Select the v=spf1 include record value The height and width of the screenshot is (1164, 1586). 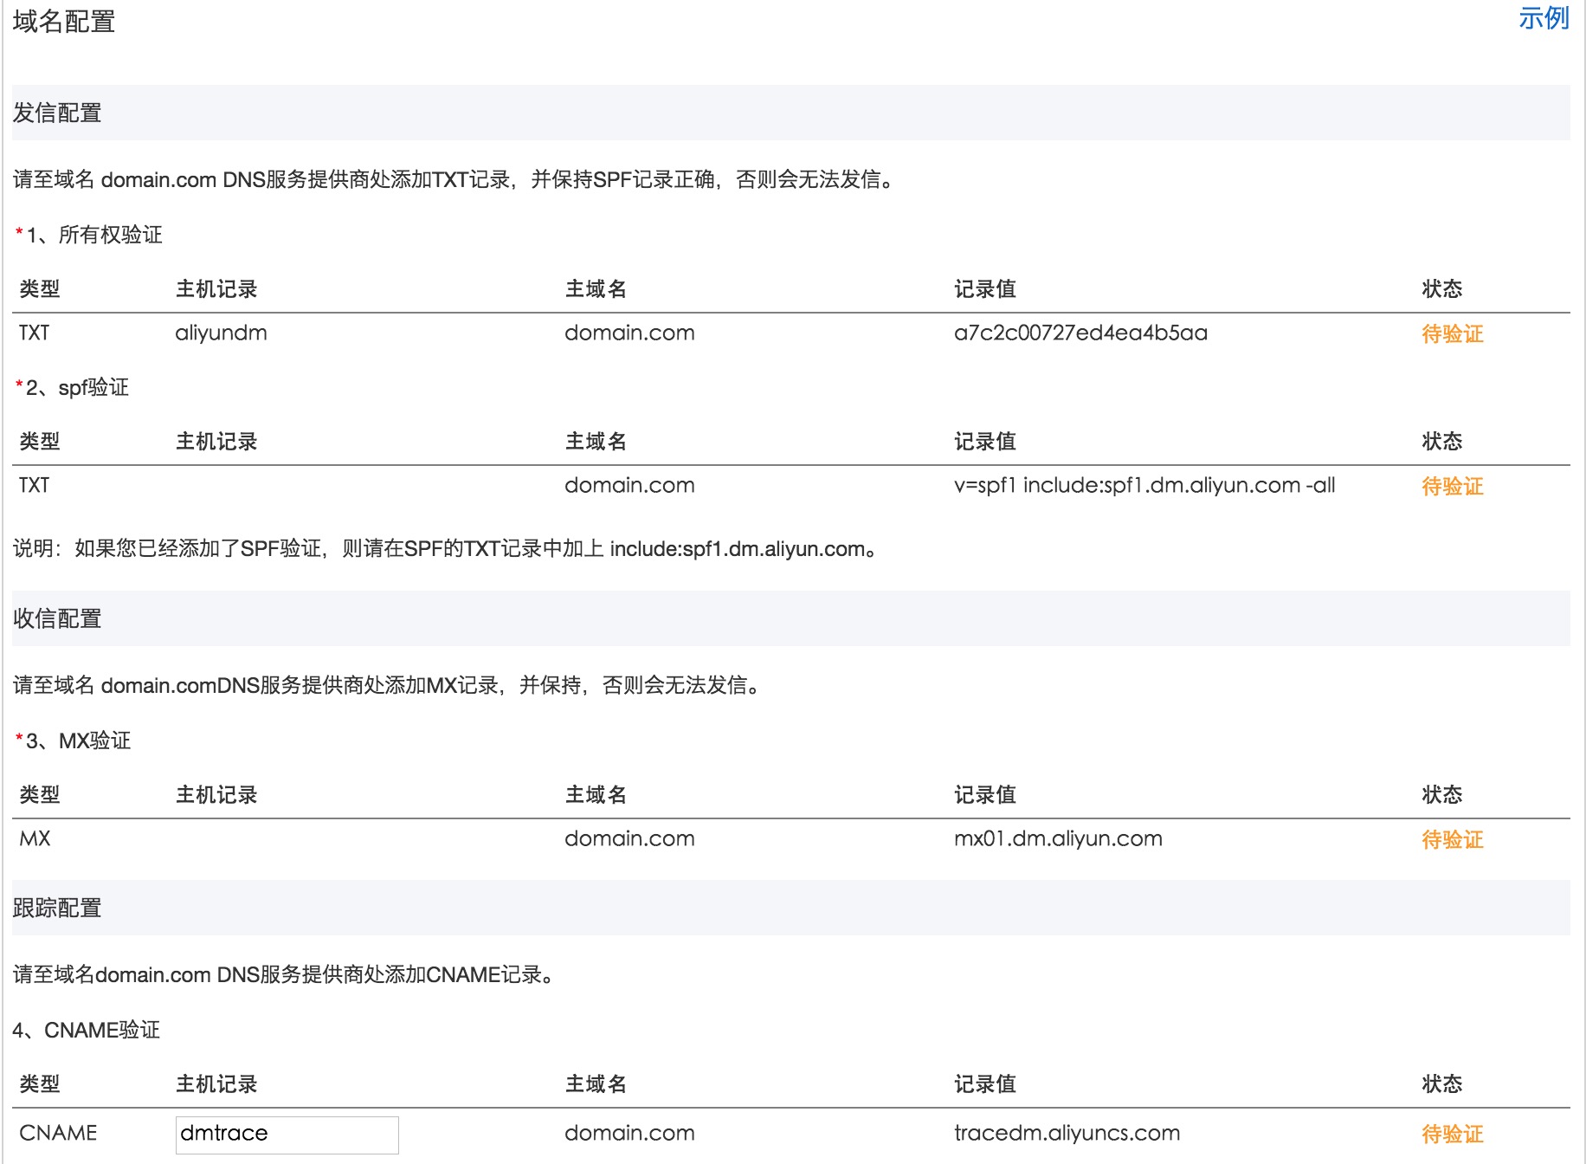click(1144, 486)
